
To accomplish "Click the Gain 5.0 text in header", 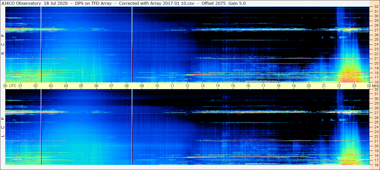I will point(237,3).
